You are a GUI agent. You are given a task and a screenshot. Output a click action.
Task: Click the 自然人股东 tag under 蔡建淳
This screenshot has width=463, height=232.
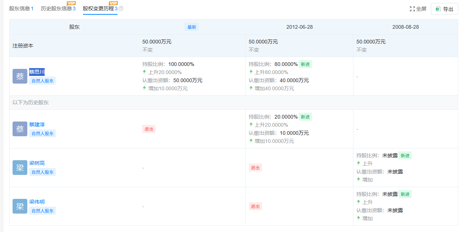pyautogui.click(x=42, y=133)
